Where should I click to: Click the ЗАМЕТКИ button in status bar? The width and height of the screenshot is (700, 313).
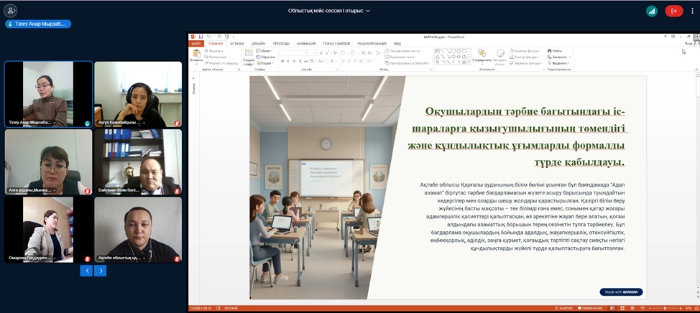565,309
